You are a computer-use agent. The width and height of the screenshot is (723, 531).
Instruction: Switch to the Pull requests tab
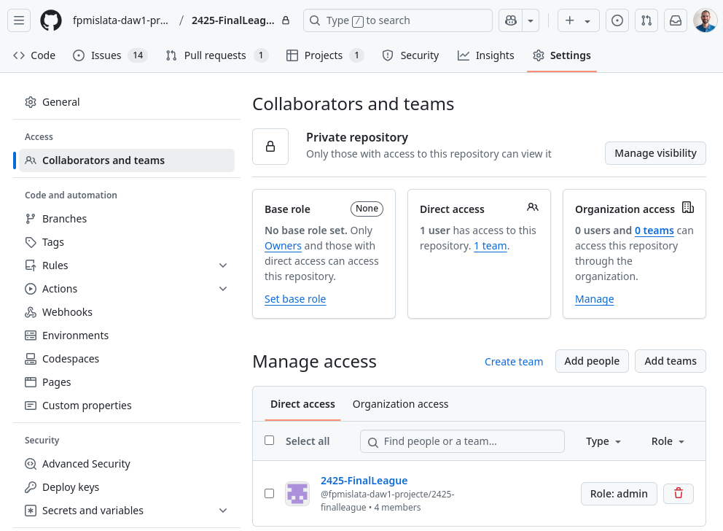(x=216, y=55)
